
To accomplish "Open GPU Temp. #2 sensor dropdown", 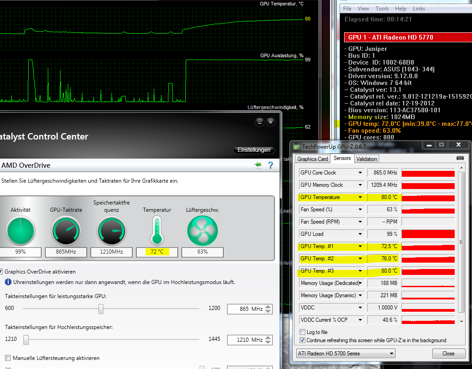I will 360,259.
